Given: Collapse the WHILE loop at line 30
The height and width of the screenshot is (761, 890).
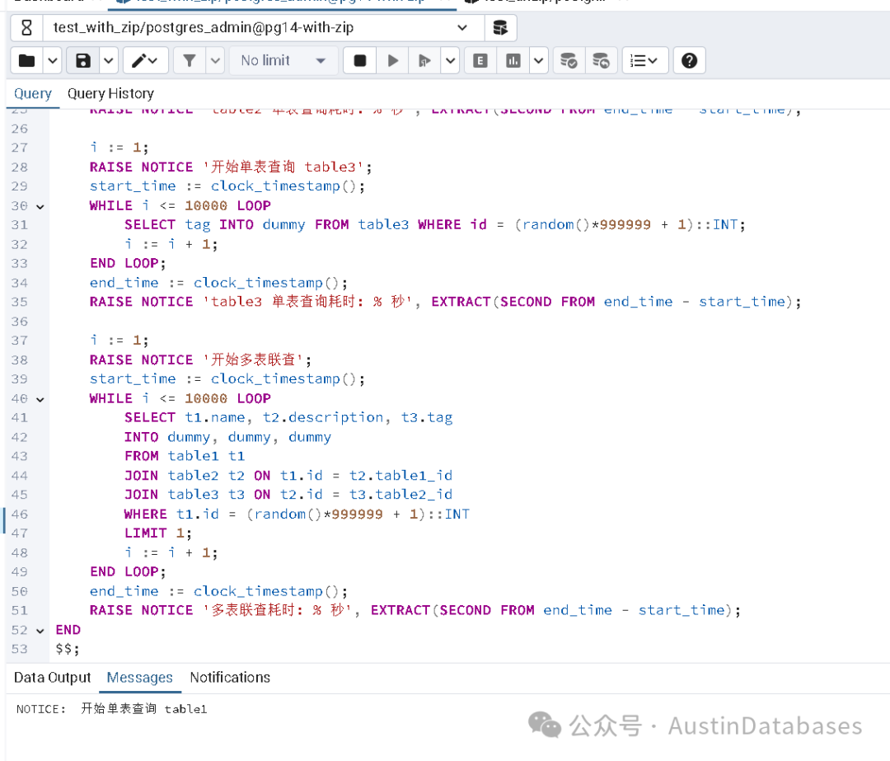Looking at the screenshot, I should pos(40,206).
